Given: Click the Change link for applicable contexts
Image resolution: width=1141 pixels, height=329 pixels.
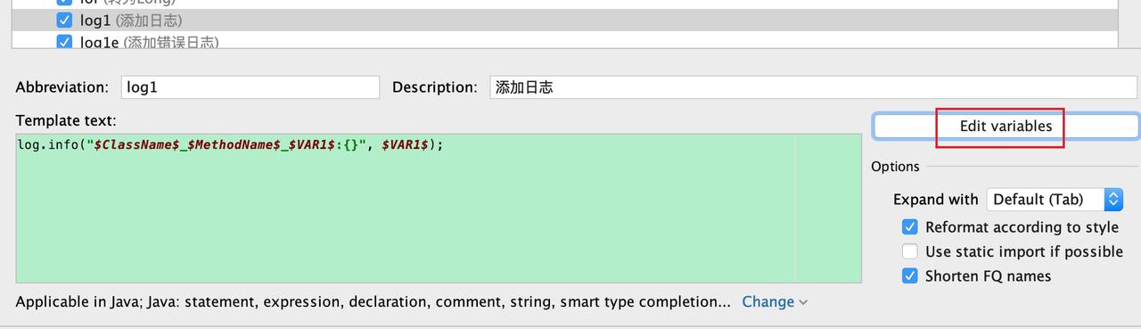Looking at the screenshot, I should click(768, 301).
